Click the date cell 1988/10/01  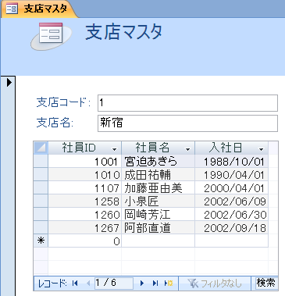[232, 162]
